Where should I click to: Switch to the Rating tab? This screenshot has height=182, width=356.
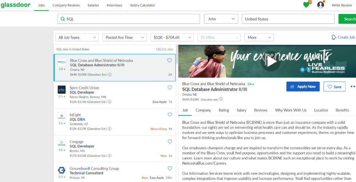[x=224, y=110]
